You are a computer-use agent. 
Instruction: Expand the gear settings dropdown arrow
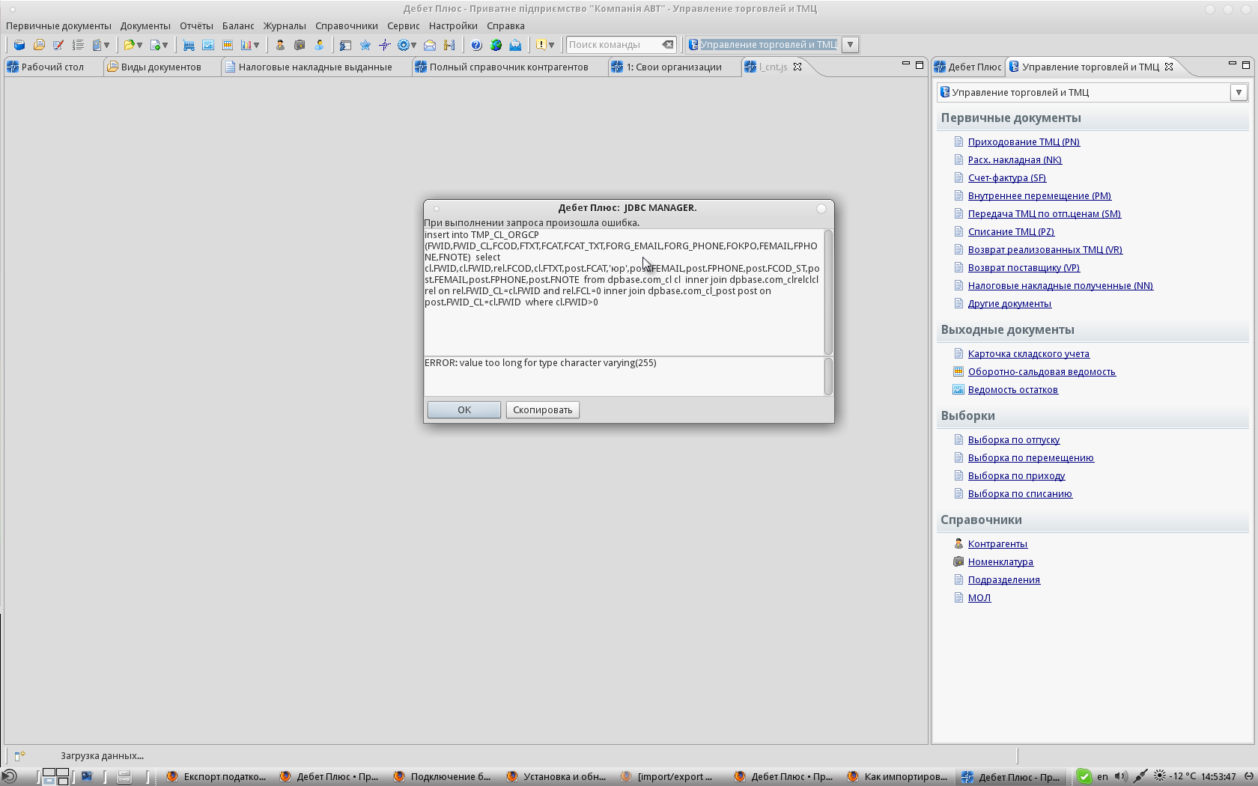tap(413, 45)
